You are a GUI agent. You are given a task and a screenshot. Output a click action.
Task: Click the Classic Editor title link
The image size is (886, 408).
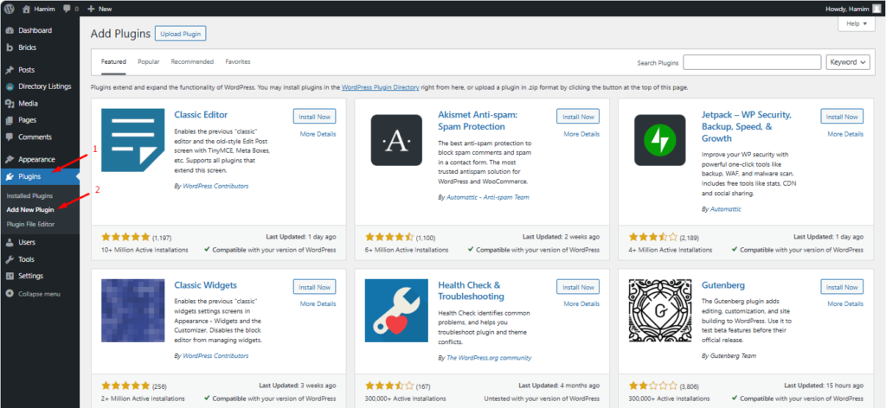point(201,115)
